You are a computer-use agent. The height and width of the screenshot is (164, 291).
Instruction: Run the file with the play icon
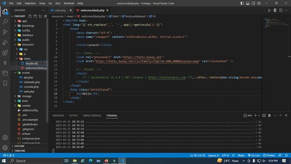click(269, 10)
